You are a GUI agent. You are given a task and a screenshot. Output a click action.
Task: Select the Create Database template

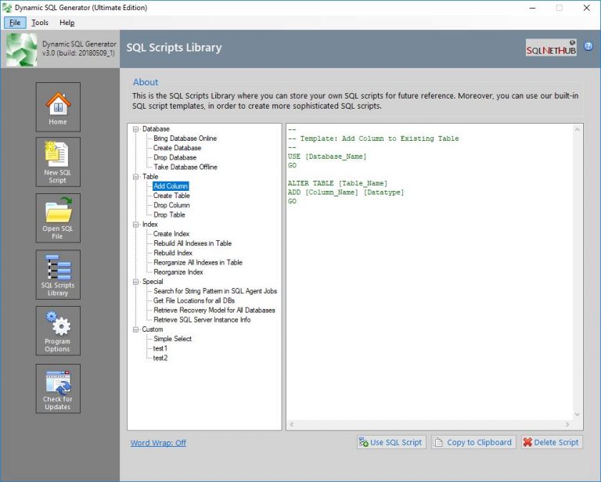pyautogui.click(x=177, y=148)
